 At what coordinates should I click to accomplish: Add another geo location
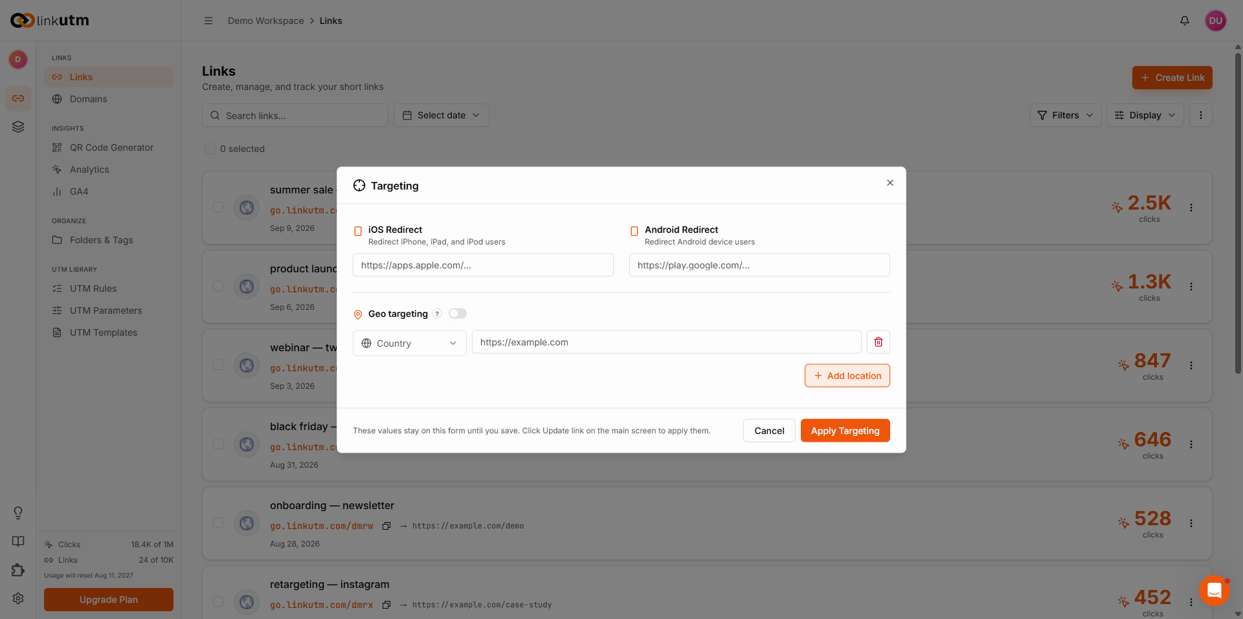pos(847,376)
